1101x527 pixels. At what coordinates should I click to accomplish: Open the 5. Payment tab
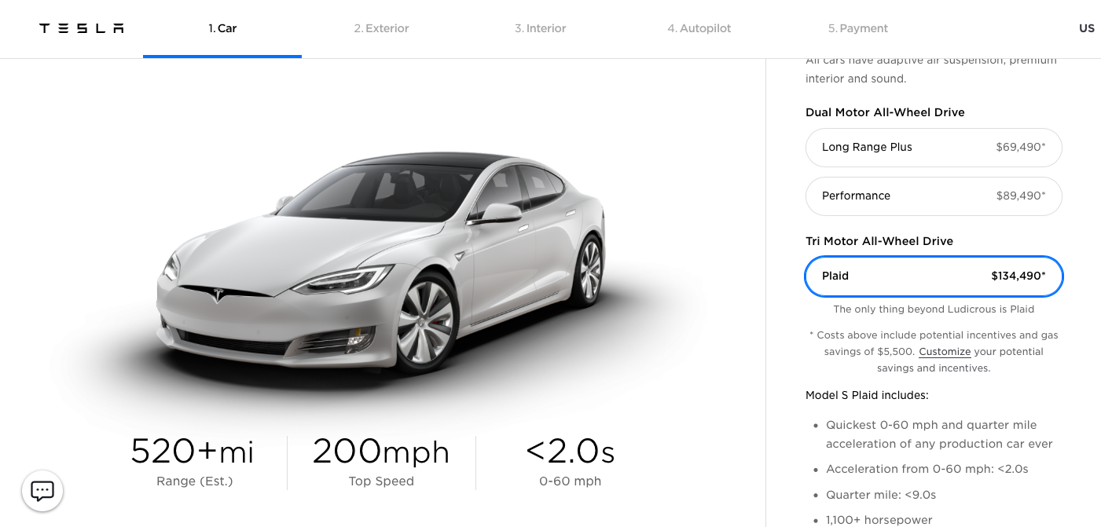tap(858, 28)
